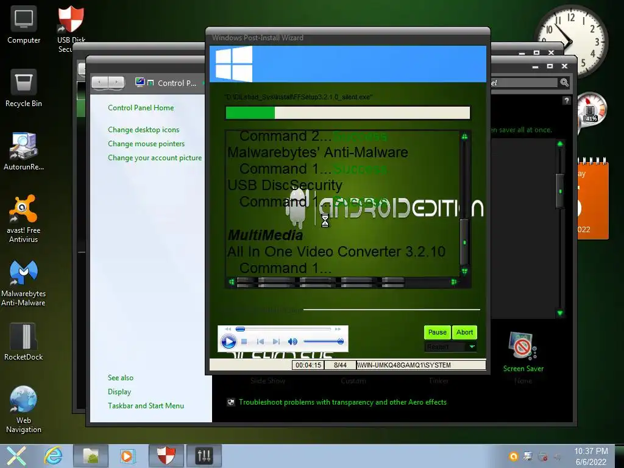Screen dimensions: 624x468
Task: Click the stop button in wizard media player
Action: tap(244, 341)
